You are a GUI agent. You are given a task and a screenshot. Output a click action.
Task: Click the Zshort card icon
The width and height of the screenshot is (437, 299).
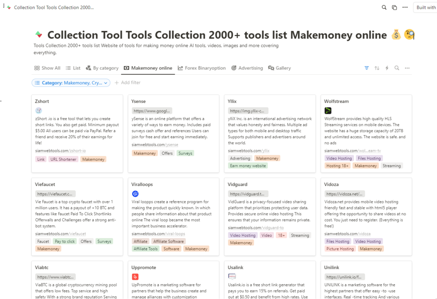(x=38, y=111)
